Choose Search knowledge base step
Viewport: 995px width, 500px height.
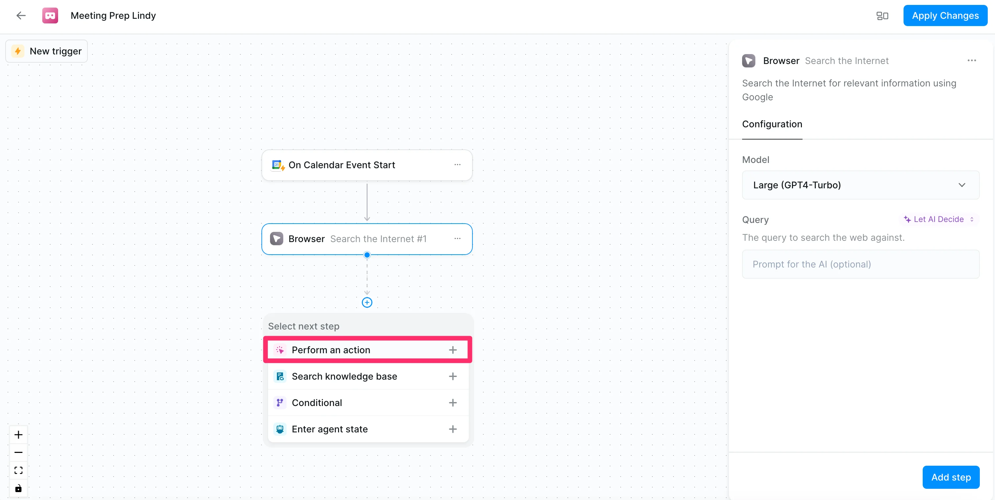[x=367, y=376]
